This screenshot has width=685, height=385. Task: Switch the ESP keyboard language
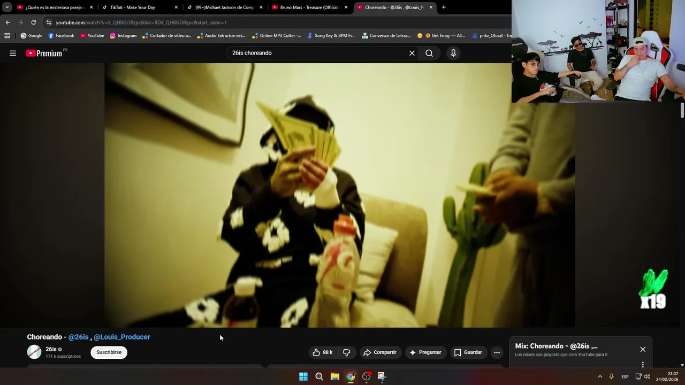click(625, 377)
